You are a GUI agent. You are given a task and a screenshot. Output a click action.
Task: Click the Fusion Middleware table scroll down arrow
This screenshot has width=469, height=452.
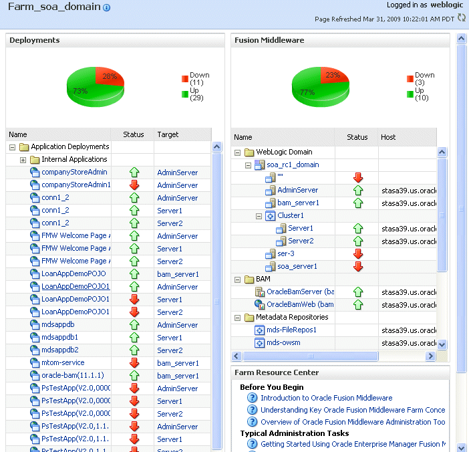click(x=442, y=344)
